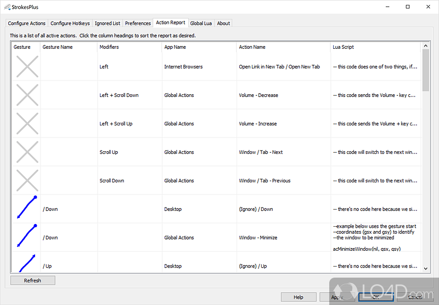Click the X gesture icon in Window / Tab - Previous row

(x=27, y=181)
